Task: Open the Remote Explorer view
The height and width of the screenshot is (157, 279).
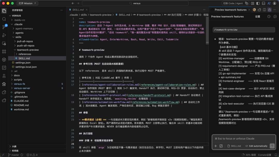Action: click(4, 43)
